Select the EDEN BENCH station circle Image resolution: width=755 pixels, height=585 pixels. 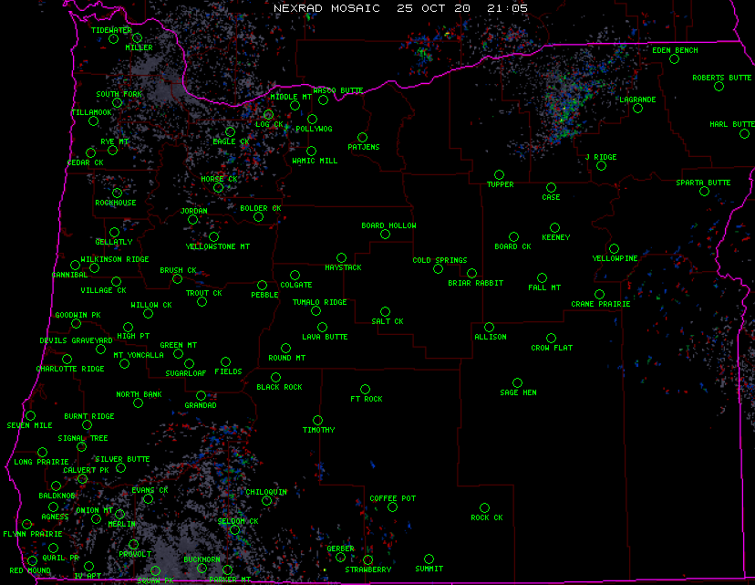[x=674, y=59]
